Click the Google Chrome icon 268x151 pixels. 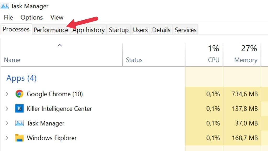click(x=19, y=94)
